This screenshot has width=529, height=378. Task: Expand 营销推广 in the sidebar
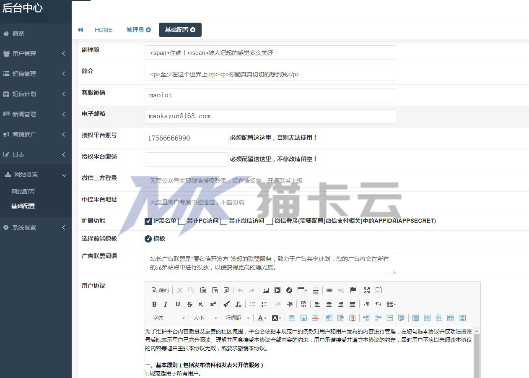[36, 134]
